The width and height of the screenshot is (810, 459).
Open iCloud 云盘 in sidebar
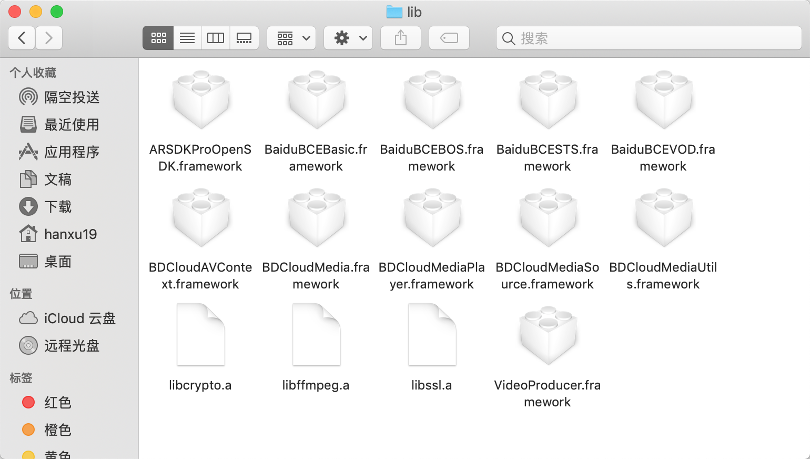[x=68, y=318]
